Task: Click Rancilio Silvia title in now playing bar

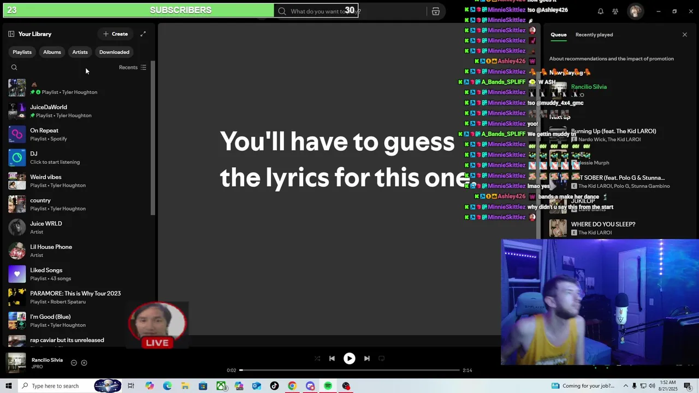Action: 47,360
